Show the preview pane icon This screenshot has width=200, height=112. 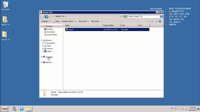156,21
